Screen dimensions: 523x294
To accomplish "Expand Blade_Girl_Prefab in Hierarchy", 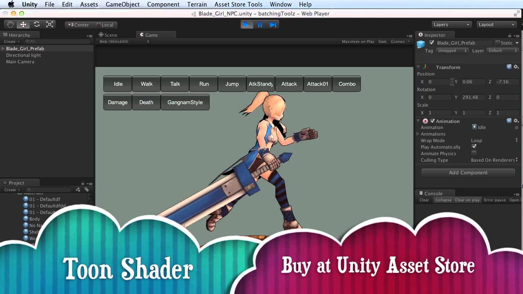I will [3, 49].
